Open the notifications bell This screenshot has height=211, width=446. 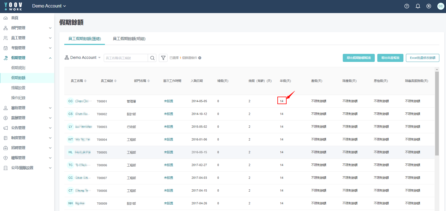pyautogui.click(x=418, y=6)
